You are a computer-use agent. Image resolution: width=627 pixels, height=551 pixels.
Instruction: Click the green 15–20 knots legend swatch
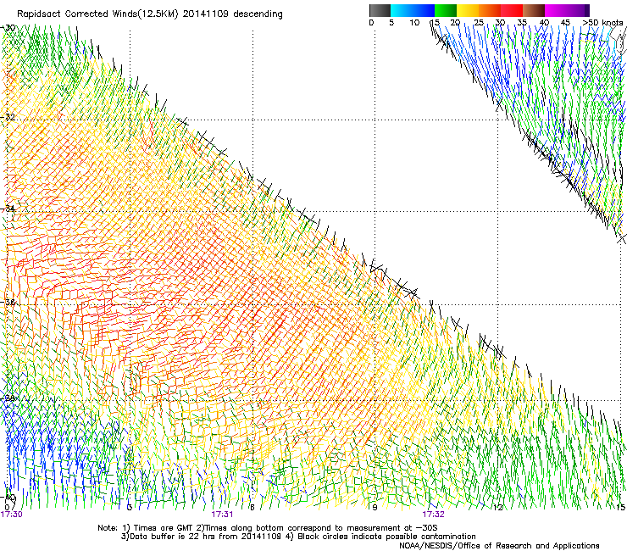446,10
